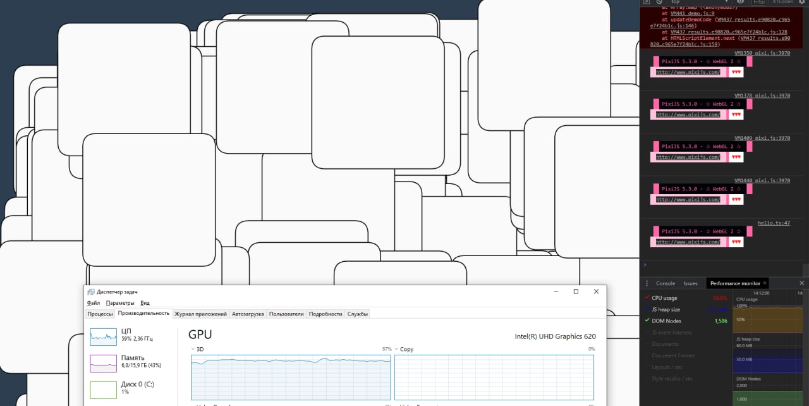
Task: Open VM1378 pixi.js:3970 source link
Action: pos(762,95)
